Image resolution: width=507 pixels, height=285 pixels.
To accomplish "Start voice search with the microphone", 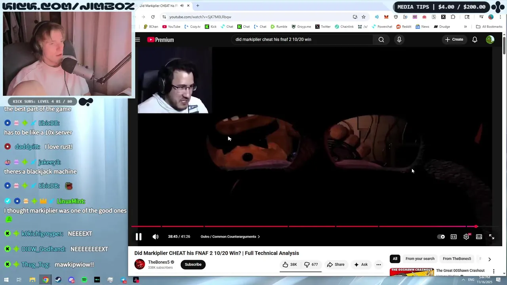I will point(399,40).
